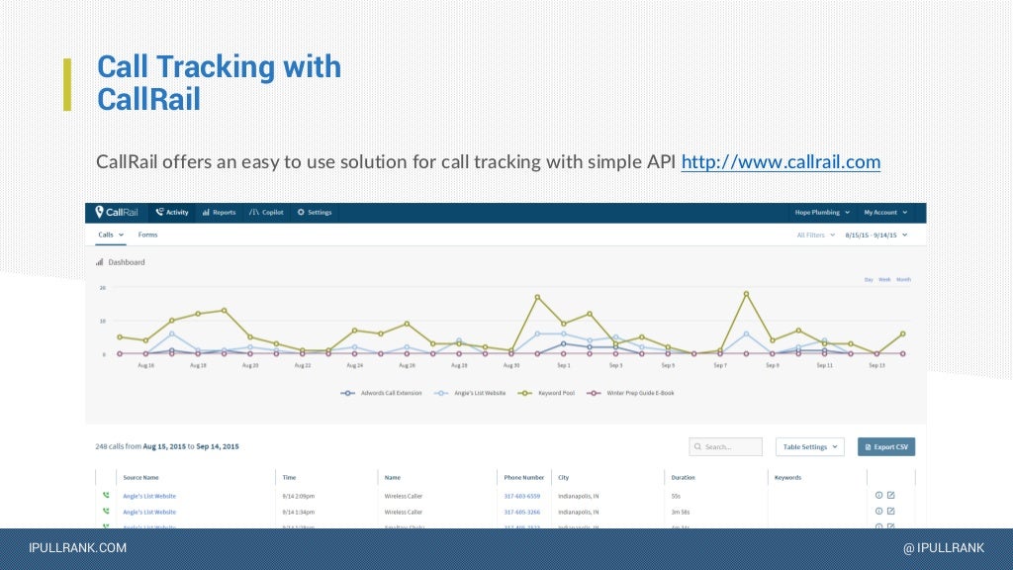Toggle the Angie's List Website legend series

(470, 393)
